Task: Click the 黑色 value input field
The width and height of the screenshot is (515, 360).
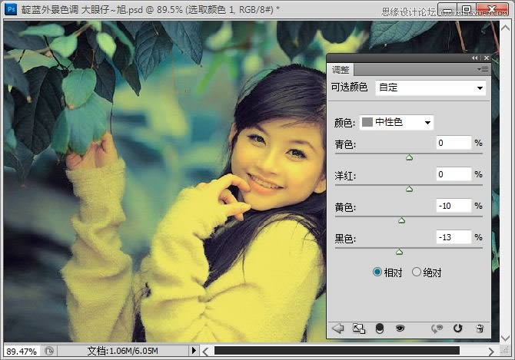Action: pos(453,237)
